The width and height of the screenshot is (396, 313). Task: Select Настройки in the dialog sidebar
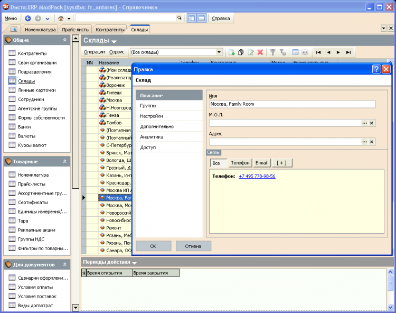point(152,116)
